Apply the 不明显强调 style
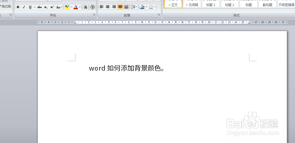Viewport: 295px width, 143px height. point(286,4)
